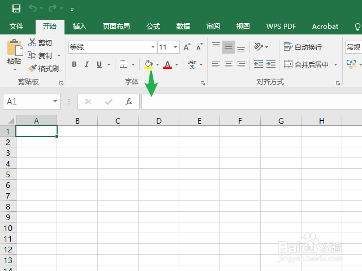The width and height of the screenshot is (362, 271).
Task: Open the 公式 ribbon tab
Action: (153, 27)
